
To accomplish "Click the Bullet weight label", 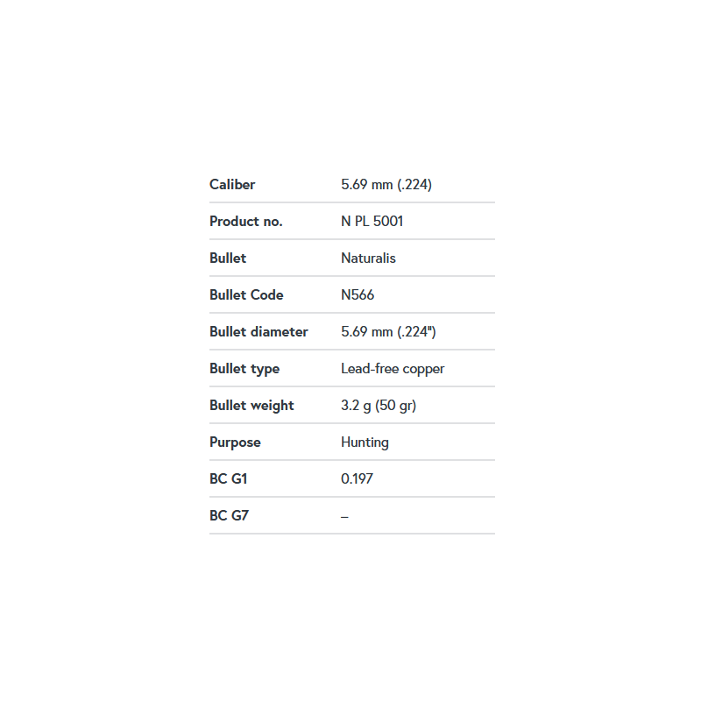I will [251, 406].
